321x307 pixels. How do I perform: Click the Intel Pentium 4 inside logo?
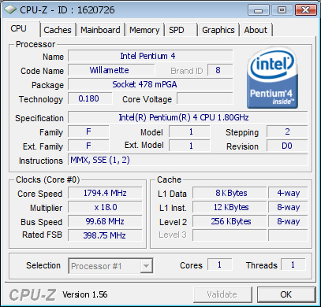pyautogui.click(x=272, y=78)
